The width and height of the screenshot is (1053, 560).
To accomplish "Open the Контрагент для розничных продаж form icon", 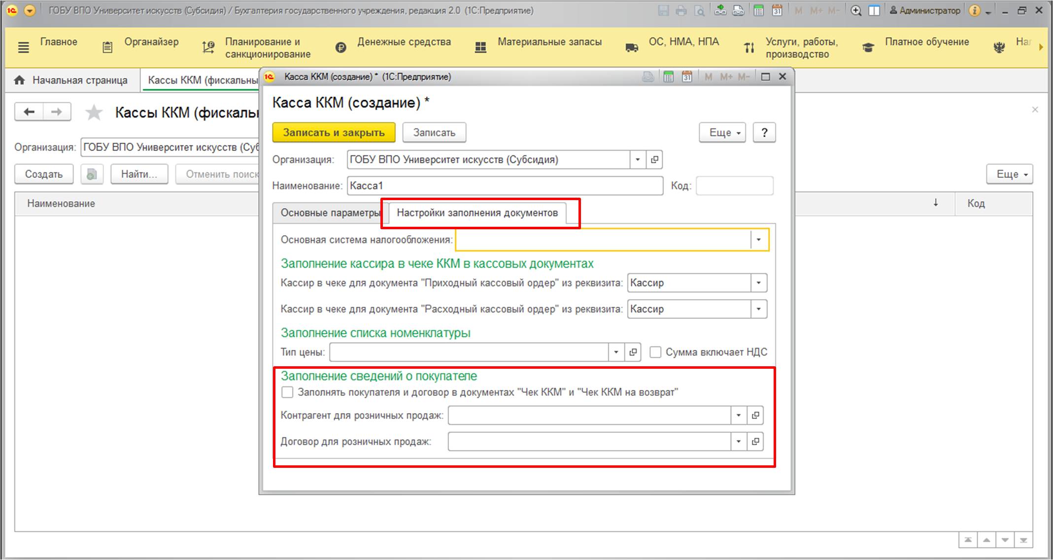I will (x=755, y=416).
